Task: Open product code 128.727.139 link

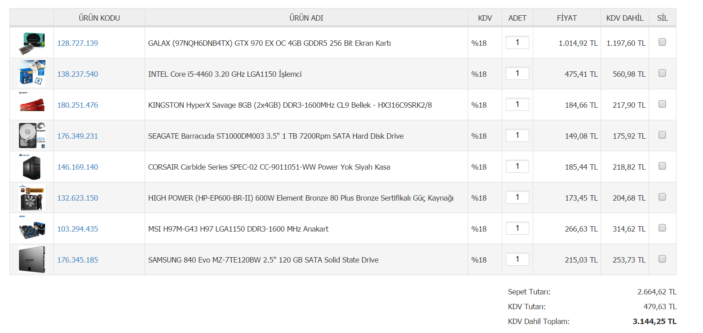Action: (77, 43)
